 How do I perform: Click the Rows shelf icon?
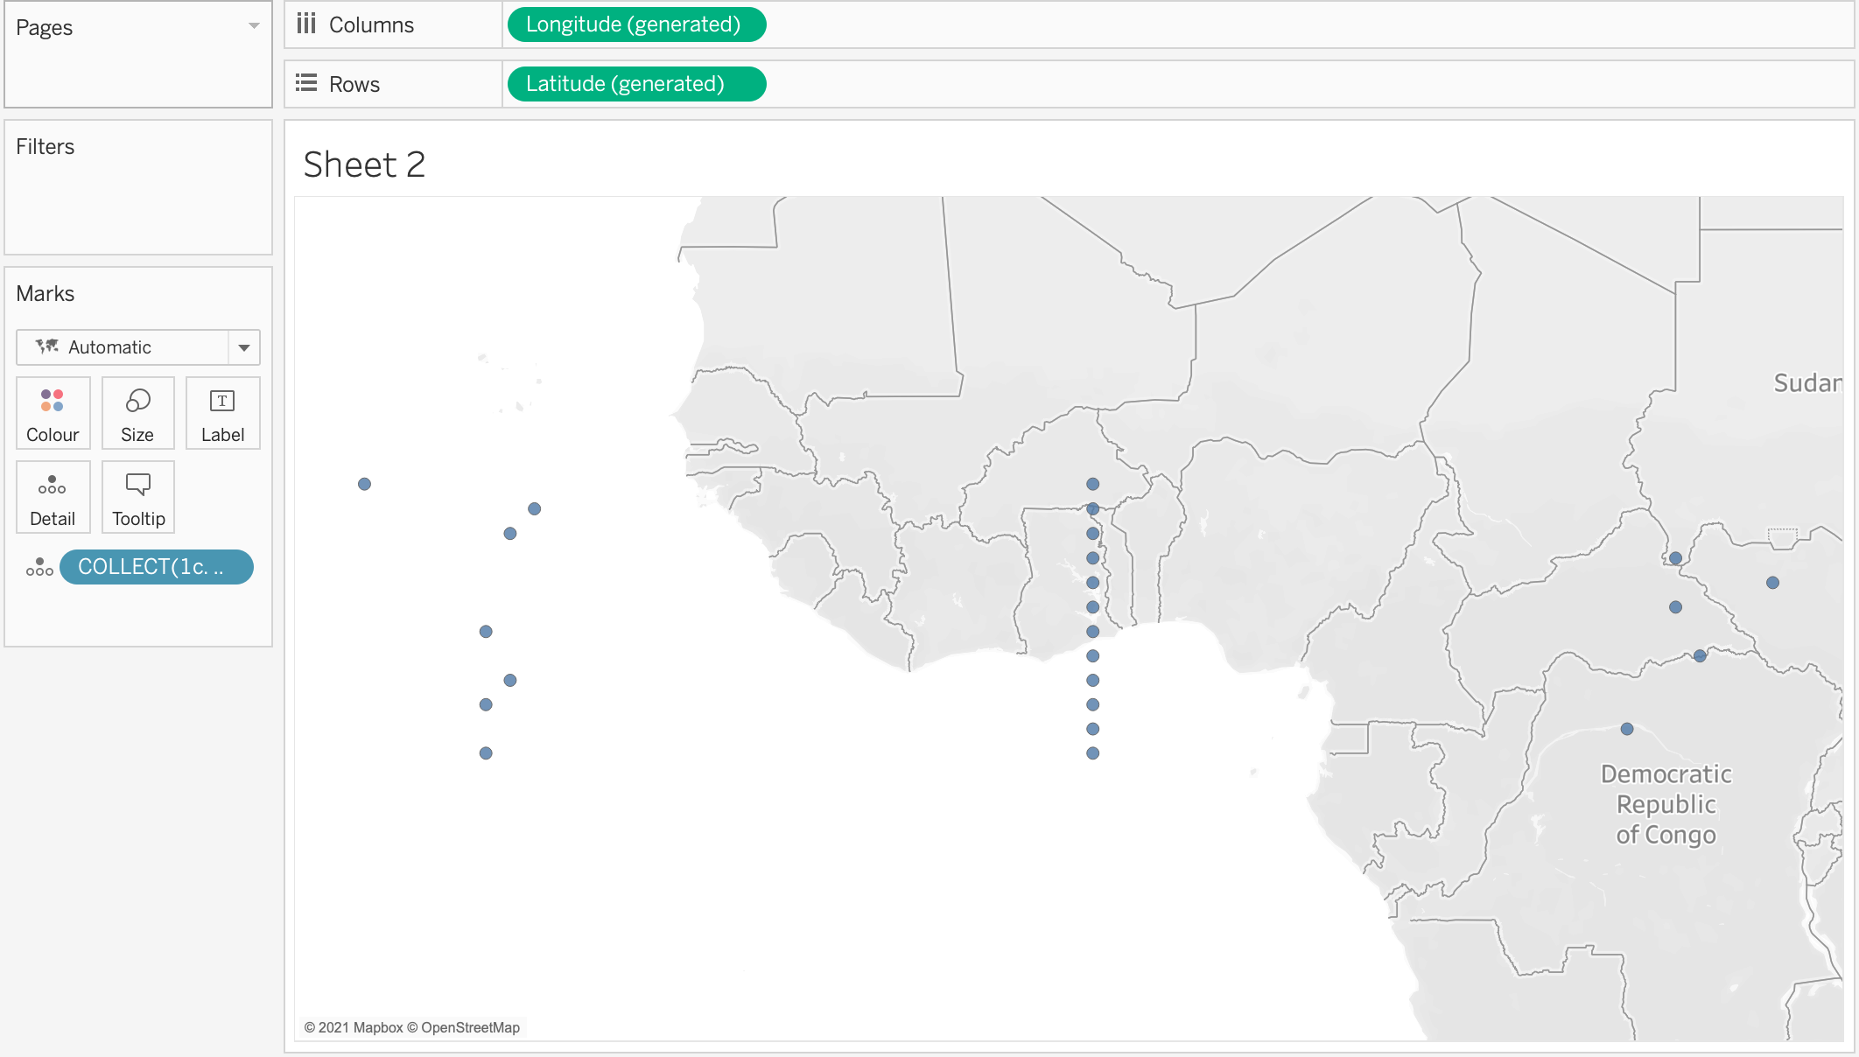click(x=306, y=83)
